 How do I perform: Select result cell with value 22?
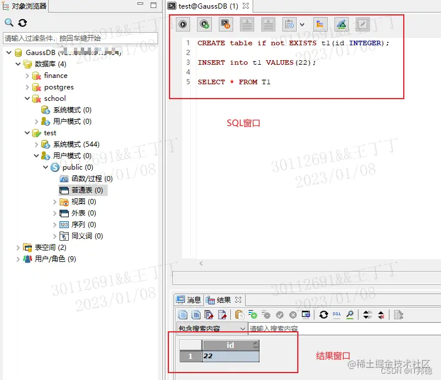[231, 356]
